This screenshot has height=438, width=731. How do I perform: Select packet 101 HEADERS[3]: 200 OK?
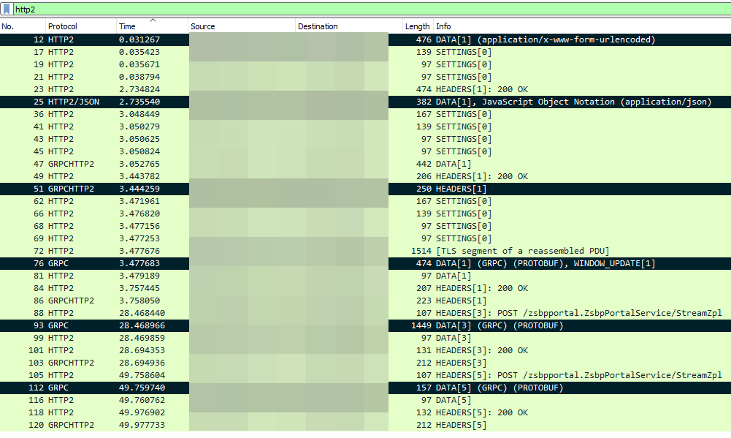(365, 350)
